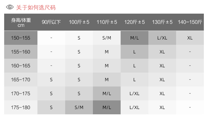The image size is (208, 121).
Task: Select S/M cell in the 175-180 row
Action: [x=79, y=107]
